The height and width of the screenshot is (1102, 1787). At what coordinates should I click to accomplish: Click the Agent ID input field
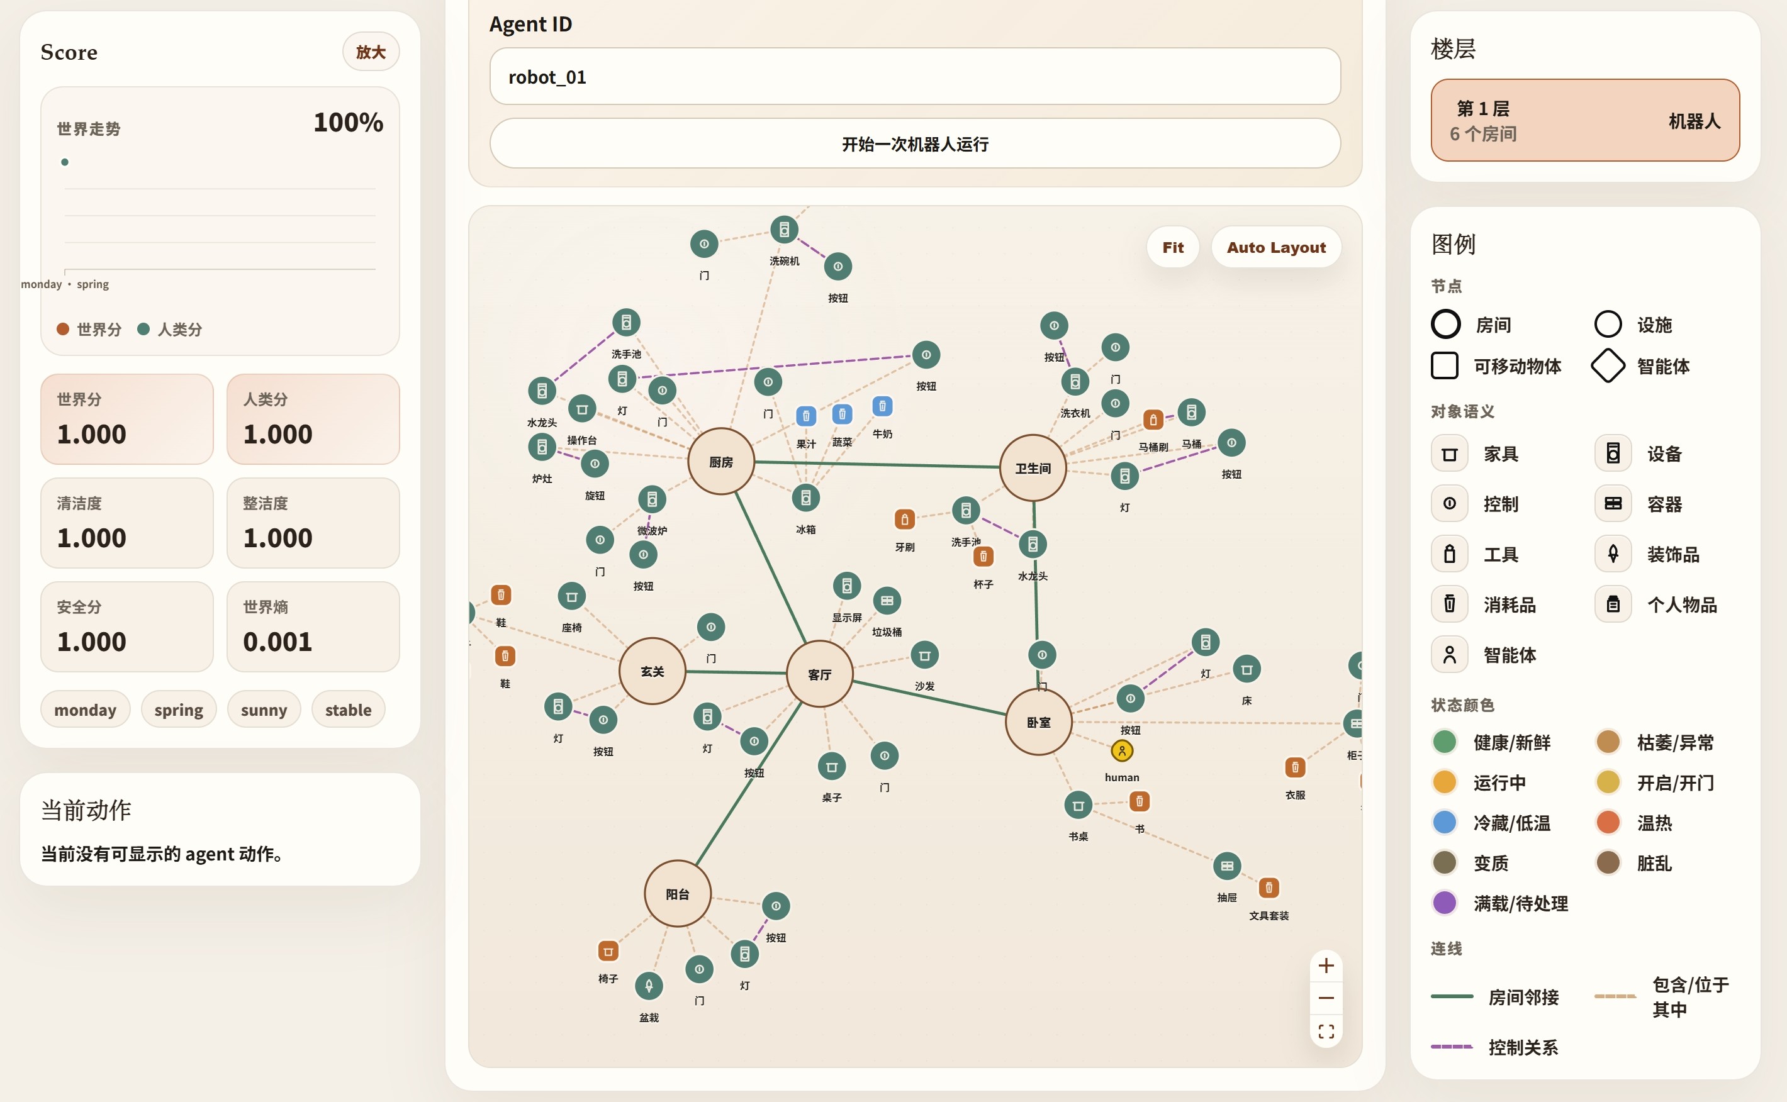pyautogui.click(x=915, y=77)
